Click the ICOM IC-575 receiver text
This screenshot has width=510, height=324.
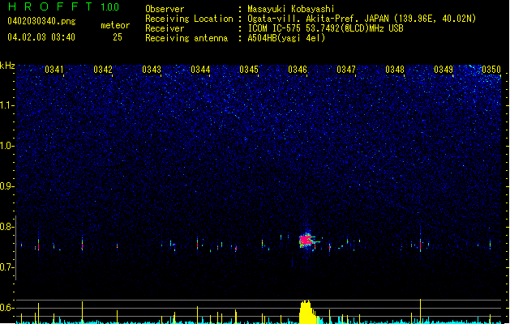(x=326, y=28)
